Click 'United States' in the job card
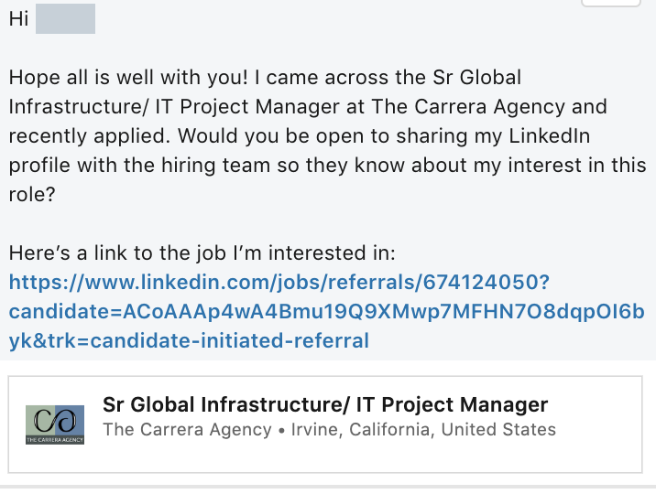 (498, 430)
